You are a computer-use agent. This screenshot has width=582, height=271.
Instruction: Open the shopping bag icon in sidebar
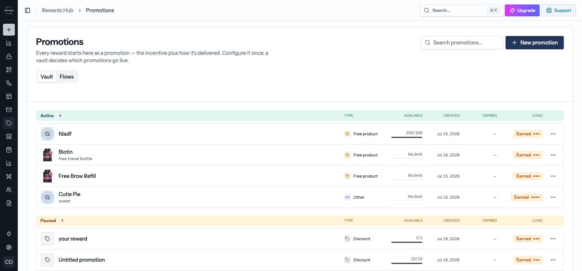(x=9, y=150)
